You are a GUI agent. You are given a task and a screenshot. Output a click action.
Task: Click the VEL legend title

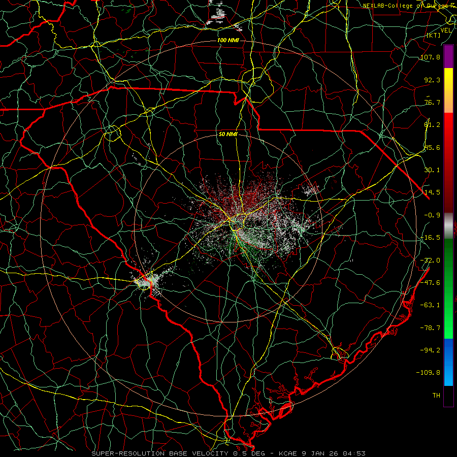[446, 30]
